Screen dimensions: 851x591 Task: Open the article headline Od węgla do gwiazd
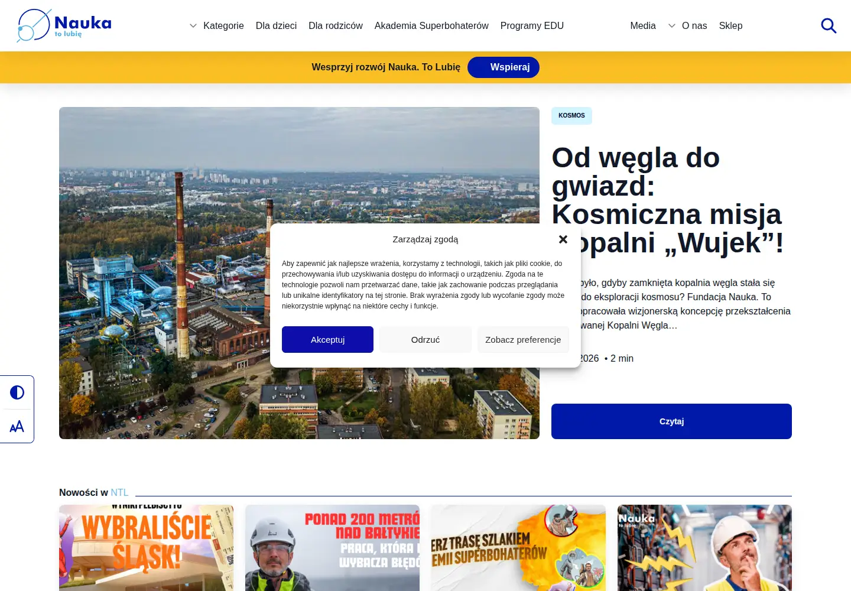(x=668, y=200)
